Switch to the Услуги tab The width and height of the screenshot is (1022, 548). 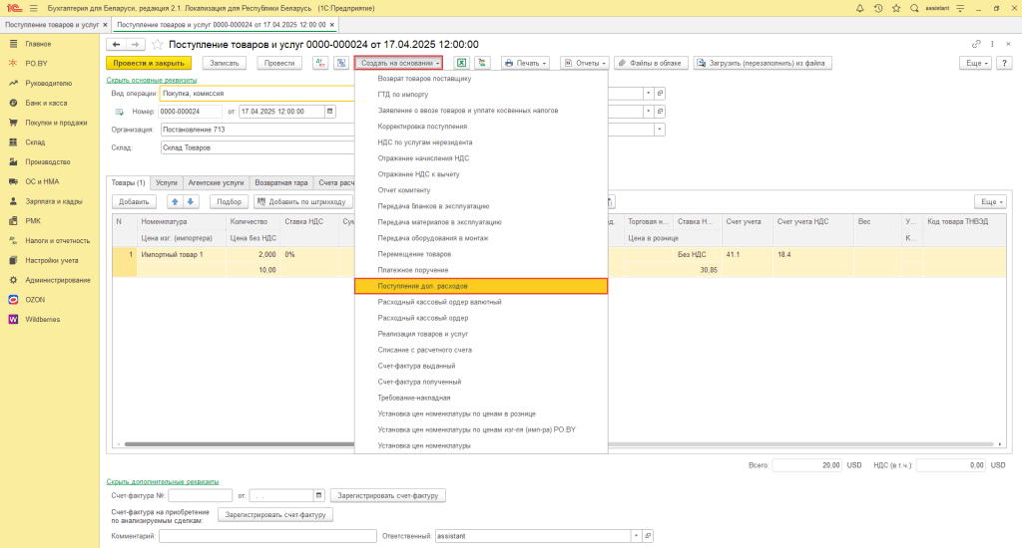coord(167,183)
